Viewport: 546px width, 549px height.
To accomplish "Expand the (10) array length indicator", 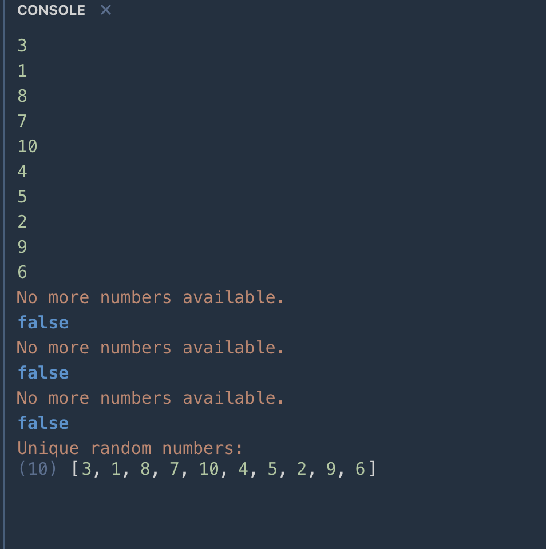I will pyautogui.click(x=37, y=469).
